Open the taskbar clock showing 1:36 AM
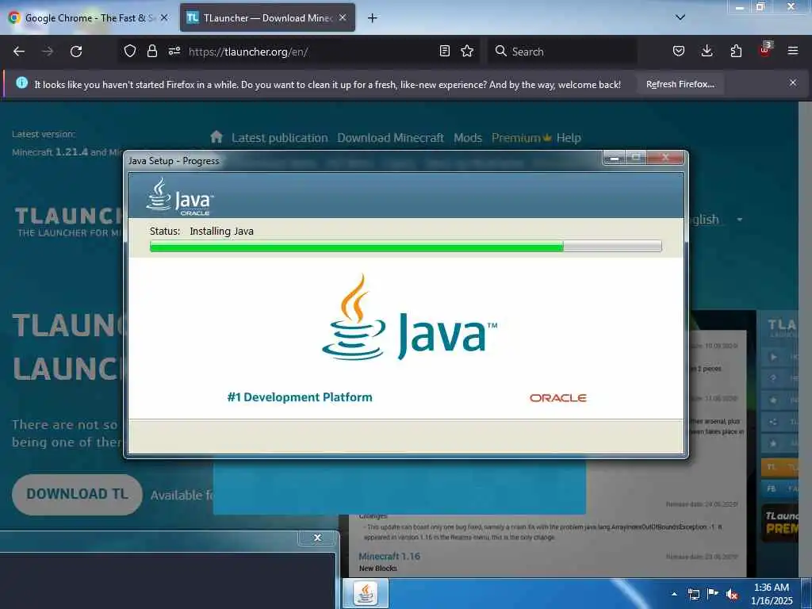 [772, 594]
